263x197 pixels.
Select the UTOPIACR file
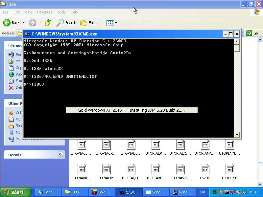[x=106, y=147]
